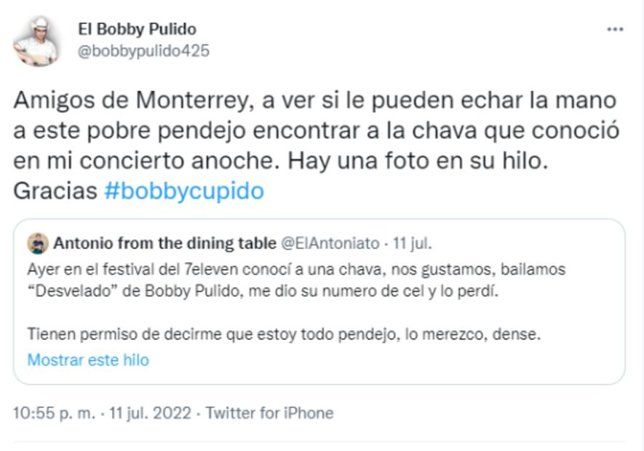Click the El Bobby Pulido display name
This screenshot has width=644, height=451.
tap(137, 29)
